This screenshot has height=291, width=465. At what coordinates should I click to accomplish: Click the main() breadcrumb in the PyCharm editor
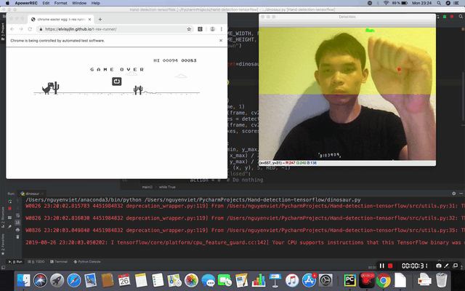tap(147, 187)
